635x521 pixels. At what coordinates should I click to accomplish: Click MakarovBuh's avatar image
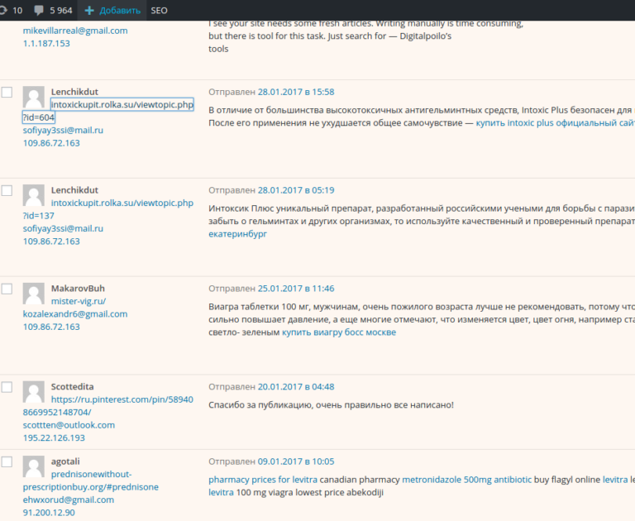[34, 294]
